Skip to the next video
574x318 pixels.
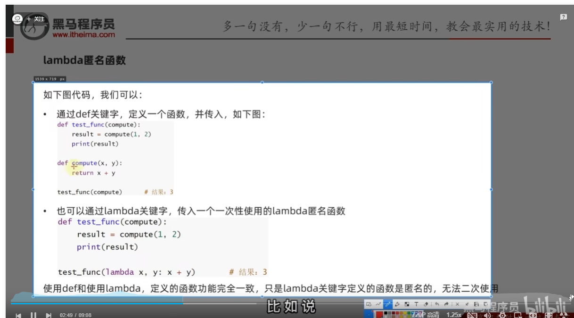click(49, 315)
